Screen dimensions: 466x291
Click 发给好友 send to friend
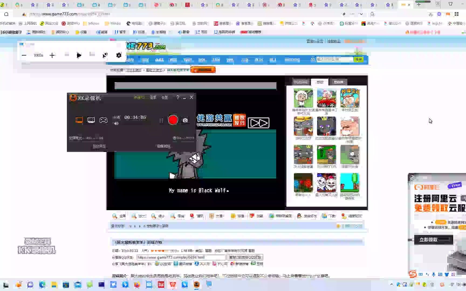coord(307,216)
